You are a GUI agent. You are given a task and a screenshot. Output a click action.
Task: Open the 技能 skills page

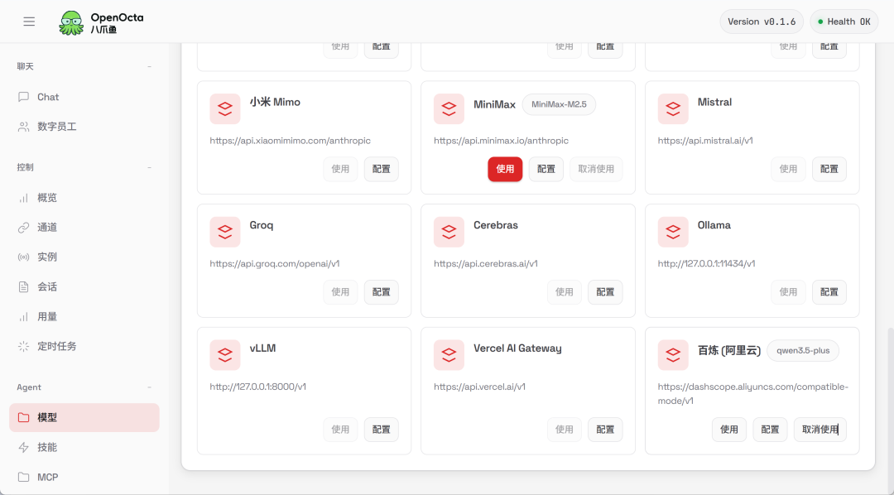(84, 447)
